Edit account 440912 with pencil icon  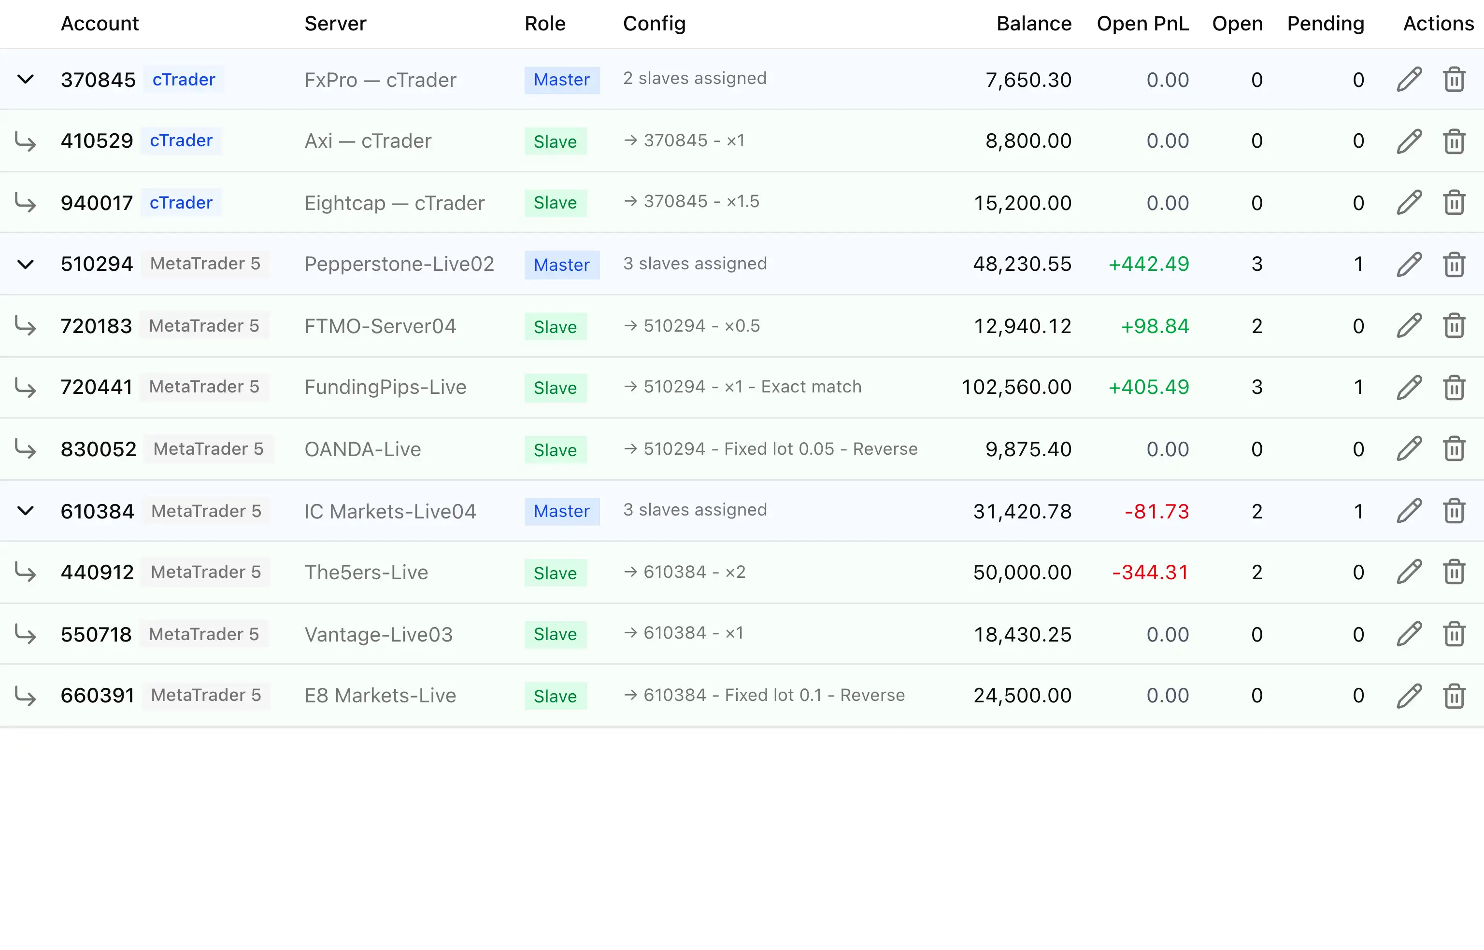click(1409, 573)
